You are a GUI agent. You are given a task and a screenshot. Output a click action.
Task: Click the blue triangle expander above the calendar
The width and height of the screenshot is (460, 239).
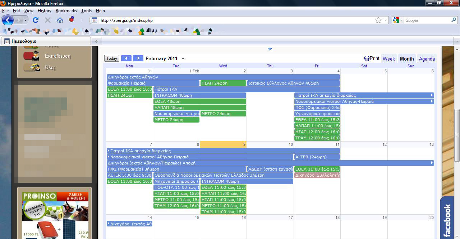tap(270, 49)
